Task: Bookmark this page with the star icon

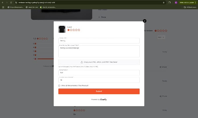Action: [164, 3]
